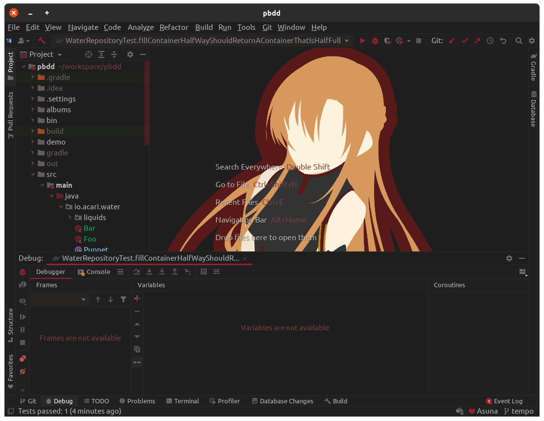Open the Pull Requests side panel
The width and height of the screenshot is (544, 421).
pyautogui.click(x=10, y=115)
